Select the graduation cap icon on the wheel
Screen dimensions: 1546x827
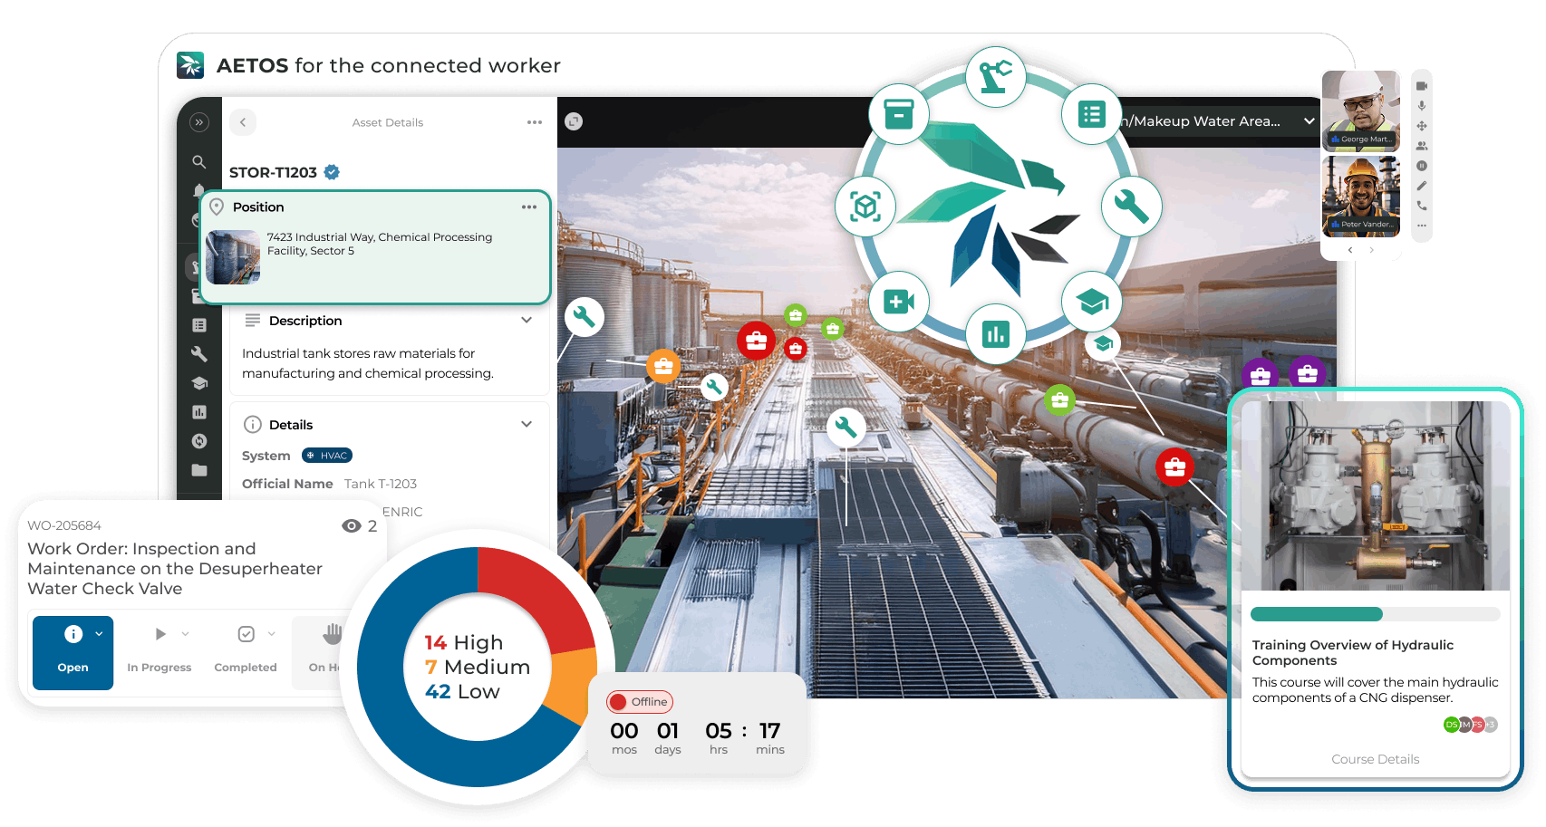point(1092,302)
